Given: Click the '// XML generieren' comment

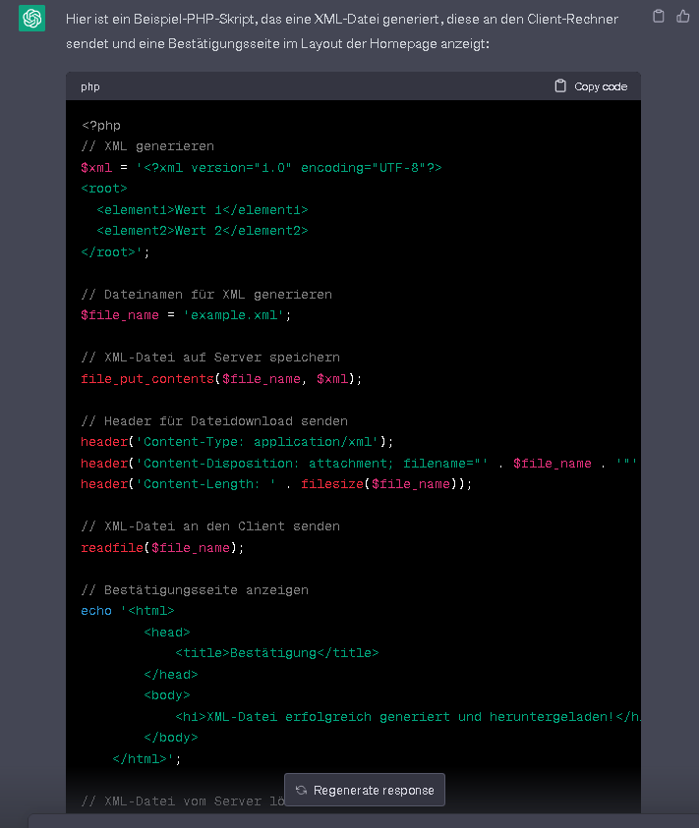Looking at the screenshot, I should pyautogui.click(x=147, y=146).
